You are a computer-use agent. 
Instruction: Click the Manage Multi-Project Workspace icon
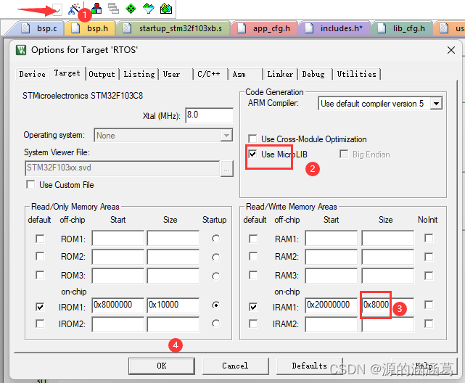tap(113, 8)
